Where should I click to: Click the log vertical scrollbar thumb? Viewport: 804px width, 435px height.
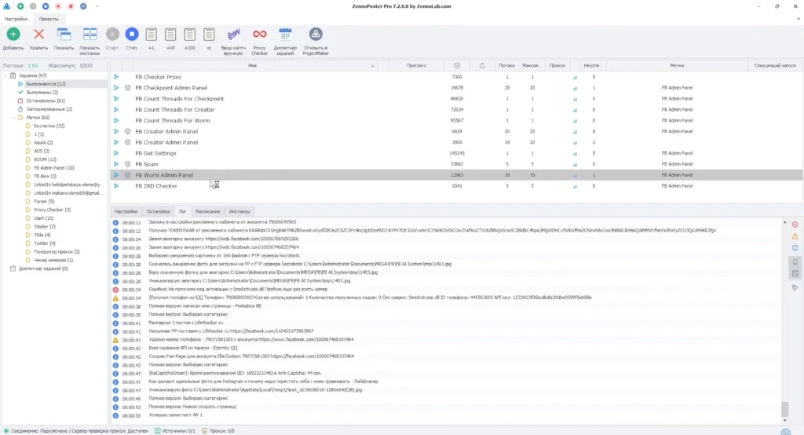(x=784, y=409)
